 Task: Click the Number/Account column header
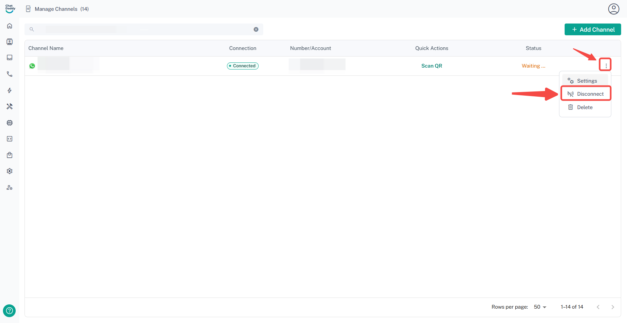pos(311,48)
